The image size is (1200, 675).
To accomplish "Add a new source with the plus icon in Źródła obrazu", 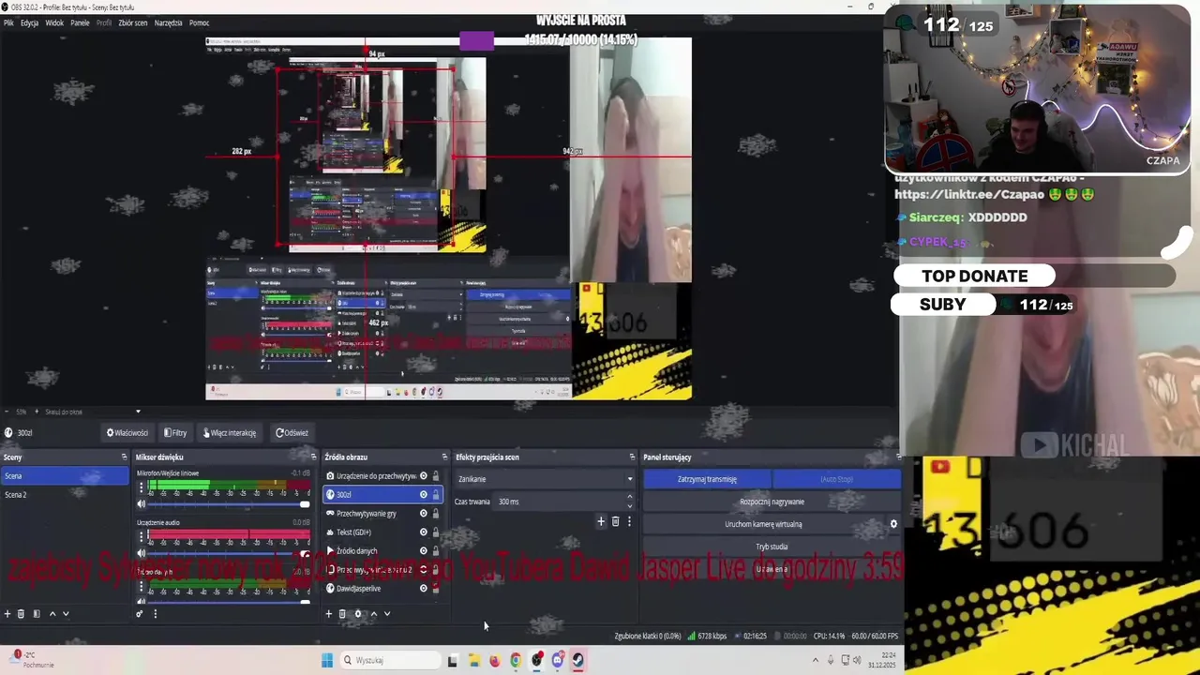I will coord(328,614).
